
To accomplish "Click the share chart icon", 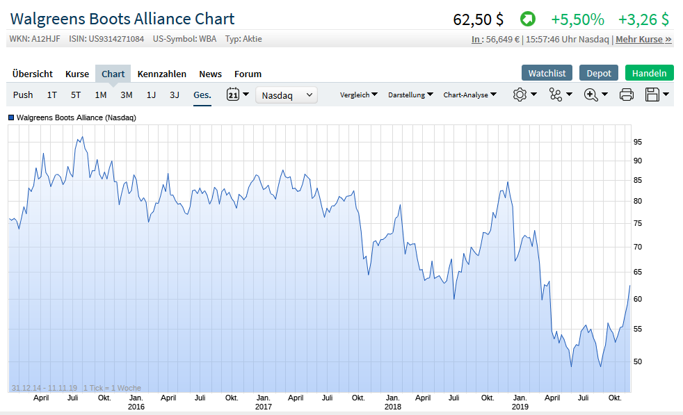I will coord(555,95).
